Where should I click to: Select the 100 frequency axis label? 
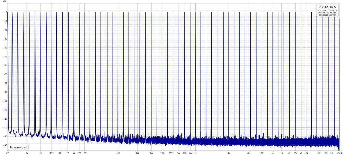point(85,153)
